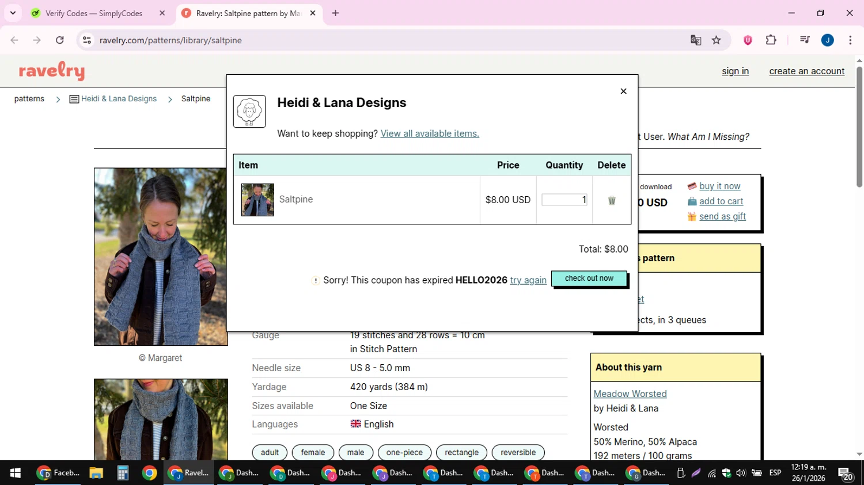Click the address bar URL
This screenshot has width=864, height=485.
(170, 40)
